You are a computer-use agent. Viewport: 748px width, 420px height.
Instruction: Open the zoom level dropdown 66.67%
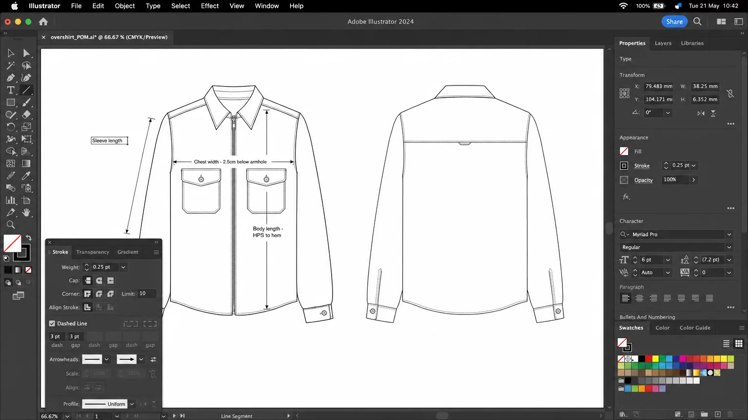(x=67, y=416)
